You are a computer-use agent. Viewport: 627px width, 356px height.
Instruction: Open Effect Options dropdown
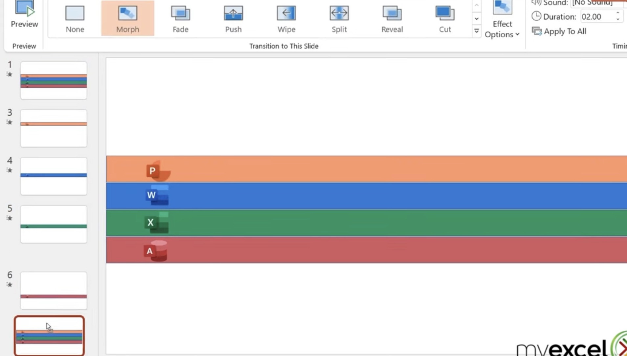[502, 20]
